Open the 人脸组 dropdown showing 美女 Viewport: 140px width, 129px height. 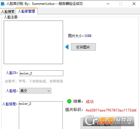point(35,91)
